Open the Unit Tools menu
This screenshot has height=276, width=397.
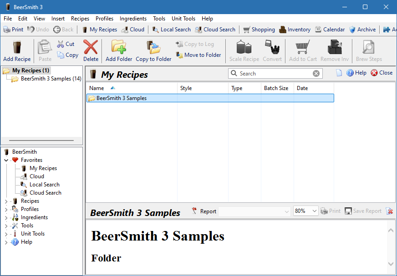click(x=183, y=19)
